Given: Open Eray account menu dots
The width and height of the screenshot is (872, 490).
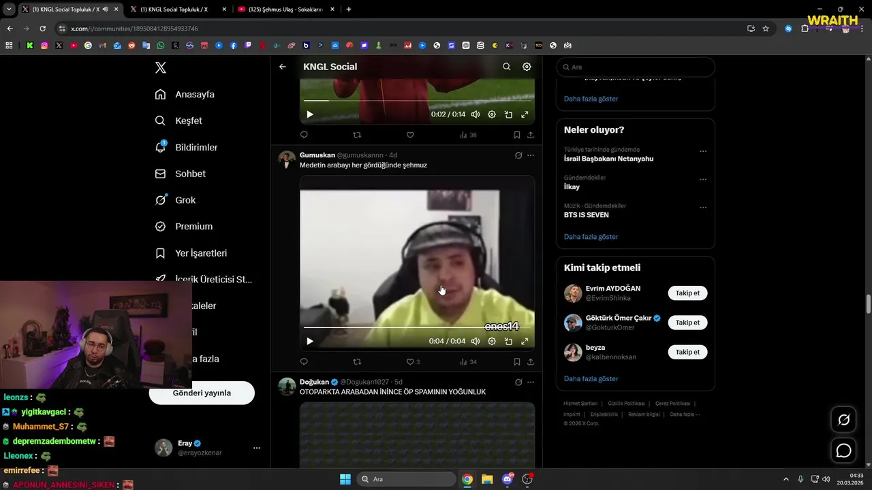Looking at the screenshot, I should point(257,448).
